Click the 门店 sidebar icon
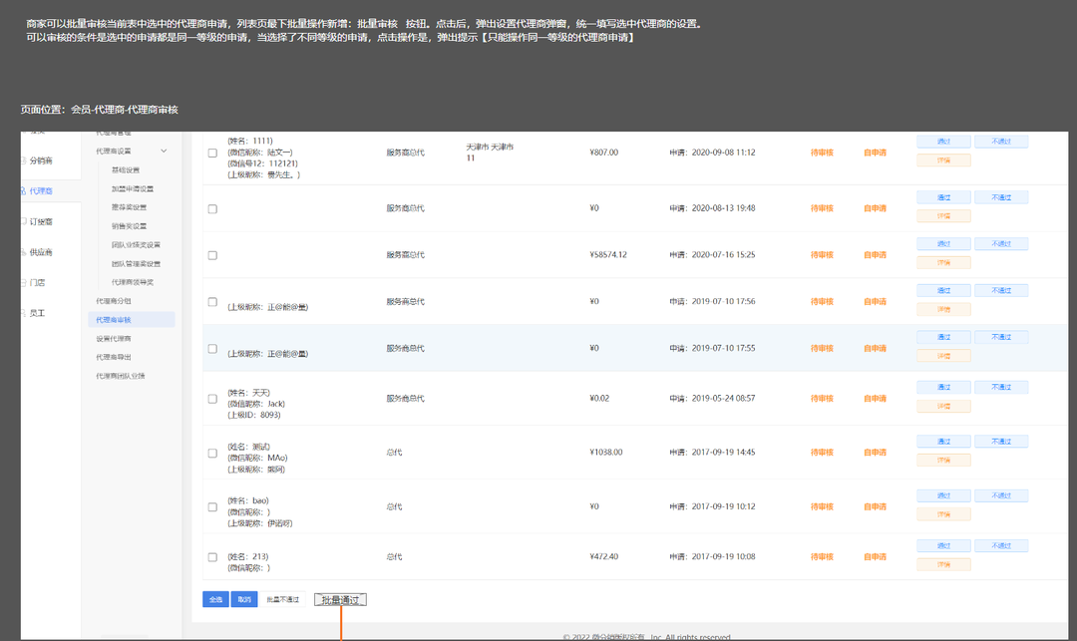 (23, 283)
